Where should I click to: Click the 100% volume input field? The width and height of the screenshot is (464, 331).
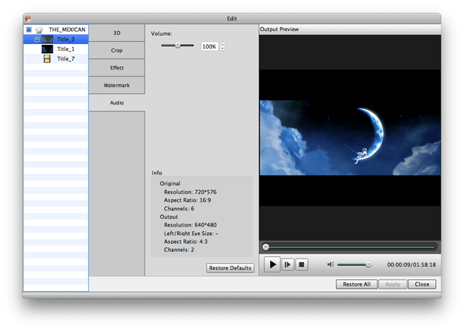(210, 46)
